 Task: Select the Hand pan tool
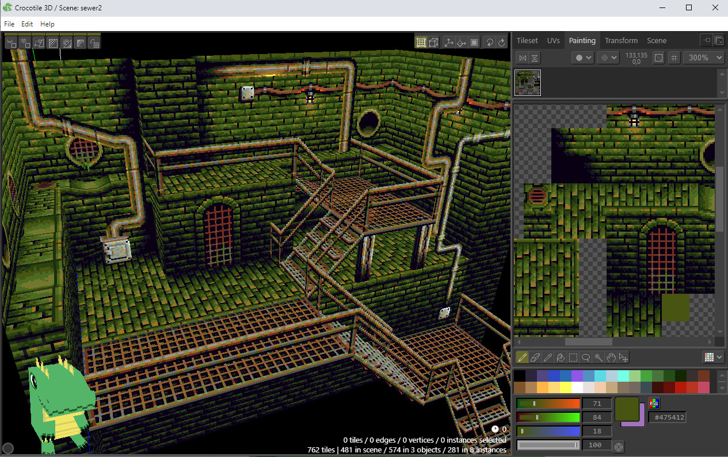[611, 358]
